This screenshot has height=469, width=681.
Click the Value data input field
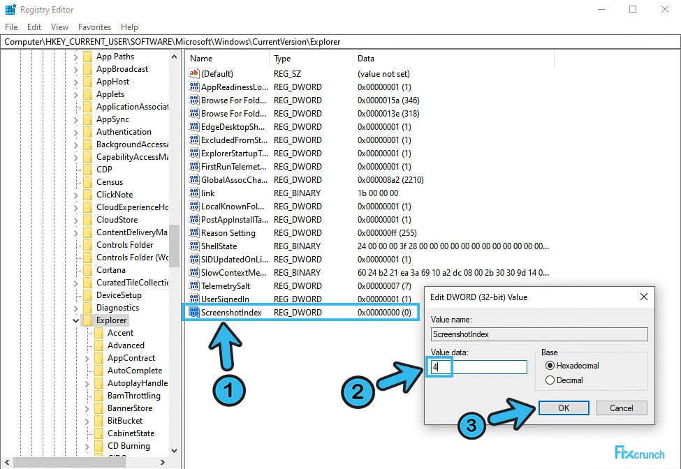tap(478, 367)
